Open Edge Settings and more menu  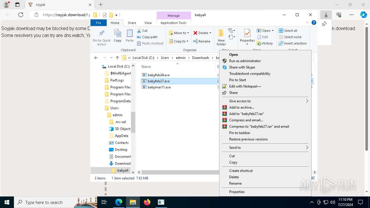351,15
